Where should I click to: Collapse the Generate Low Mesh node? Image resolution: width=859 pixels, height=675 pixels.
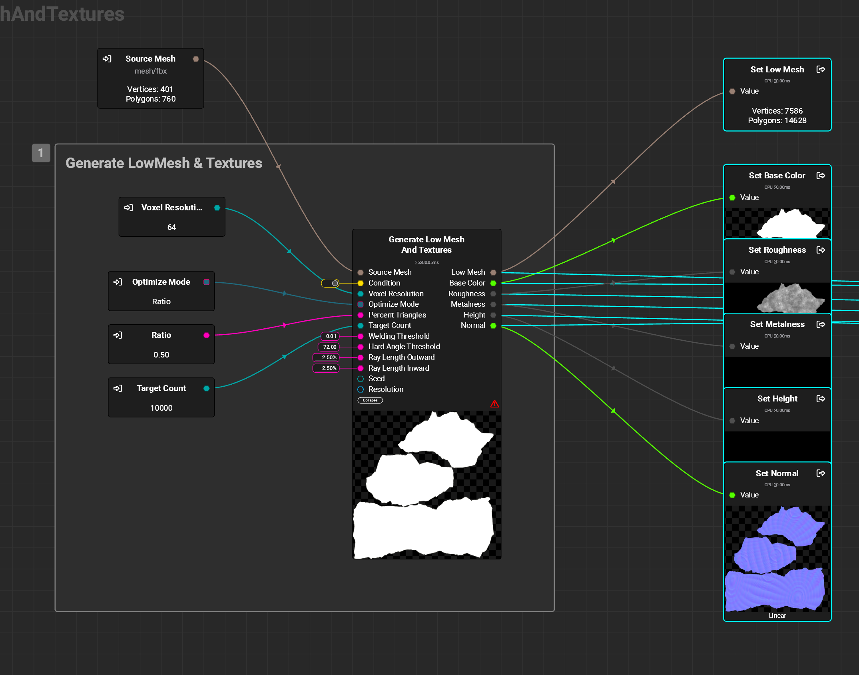click(370, 400)
